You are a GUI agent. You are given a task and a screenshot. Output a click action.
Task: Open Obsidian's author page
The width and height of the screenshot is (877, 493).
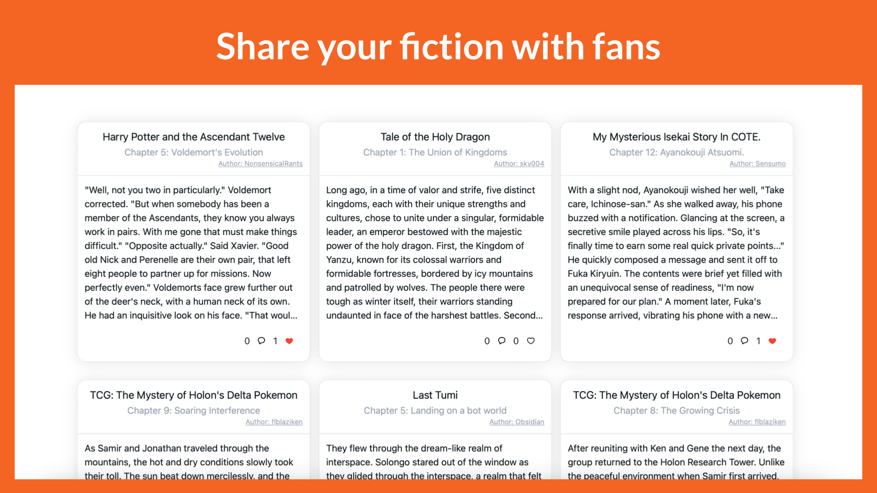pos(517,422)
